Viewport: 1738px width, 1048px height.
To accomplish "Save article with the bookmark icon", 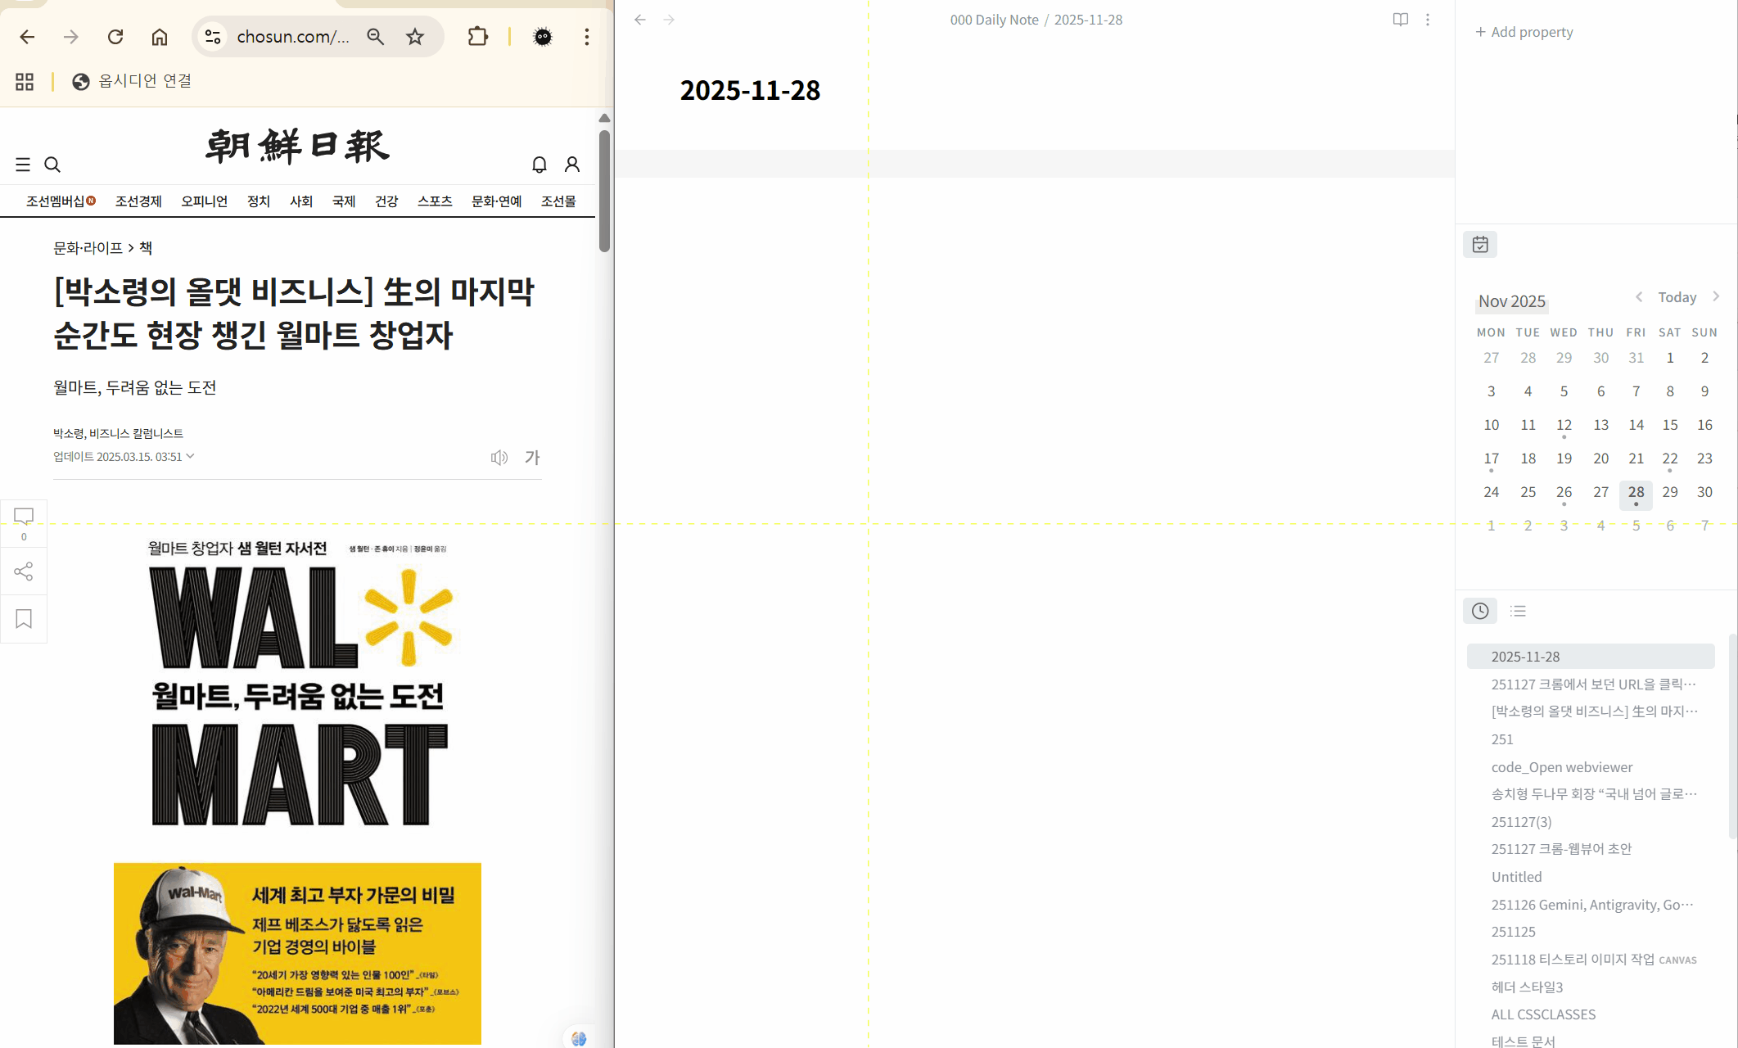I will tap(24, 619).
